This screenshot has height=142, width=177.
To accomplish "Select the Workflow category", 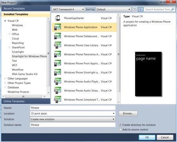I will 18,69.
